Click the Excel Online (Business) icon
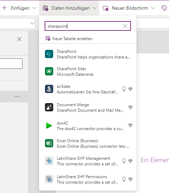This screenshot has height=193, width=169. coord(49,143)
